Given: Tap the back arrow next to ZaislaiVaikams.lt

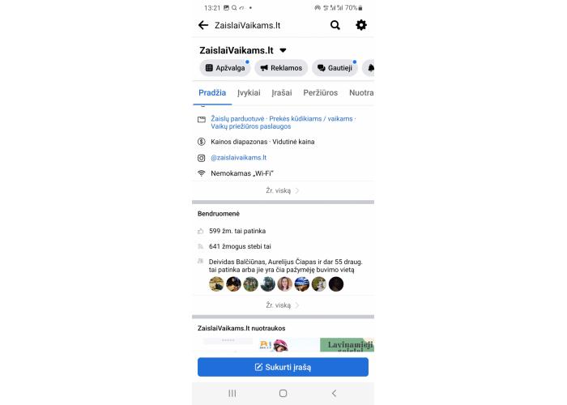Looking at the screenshot, I should tap(203, 25).
